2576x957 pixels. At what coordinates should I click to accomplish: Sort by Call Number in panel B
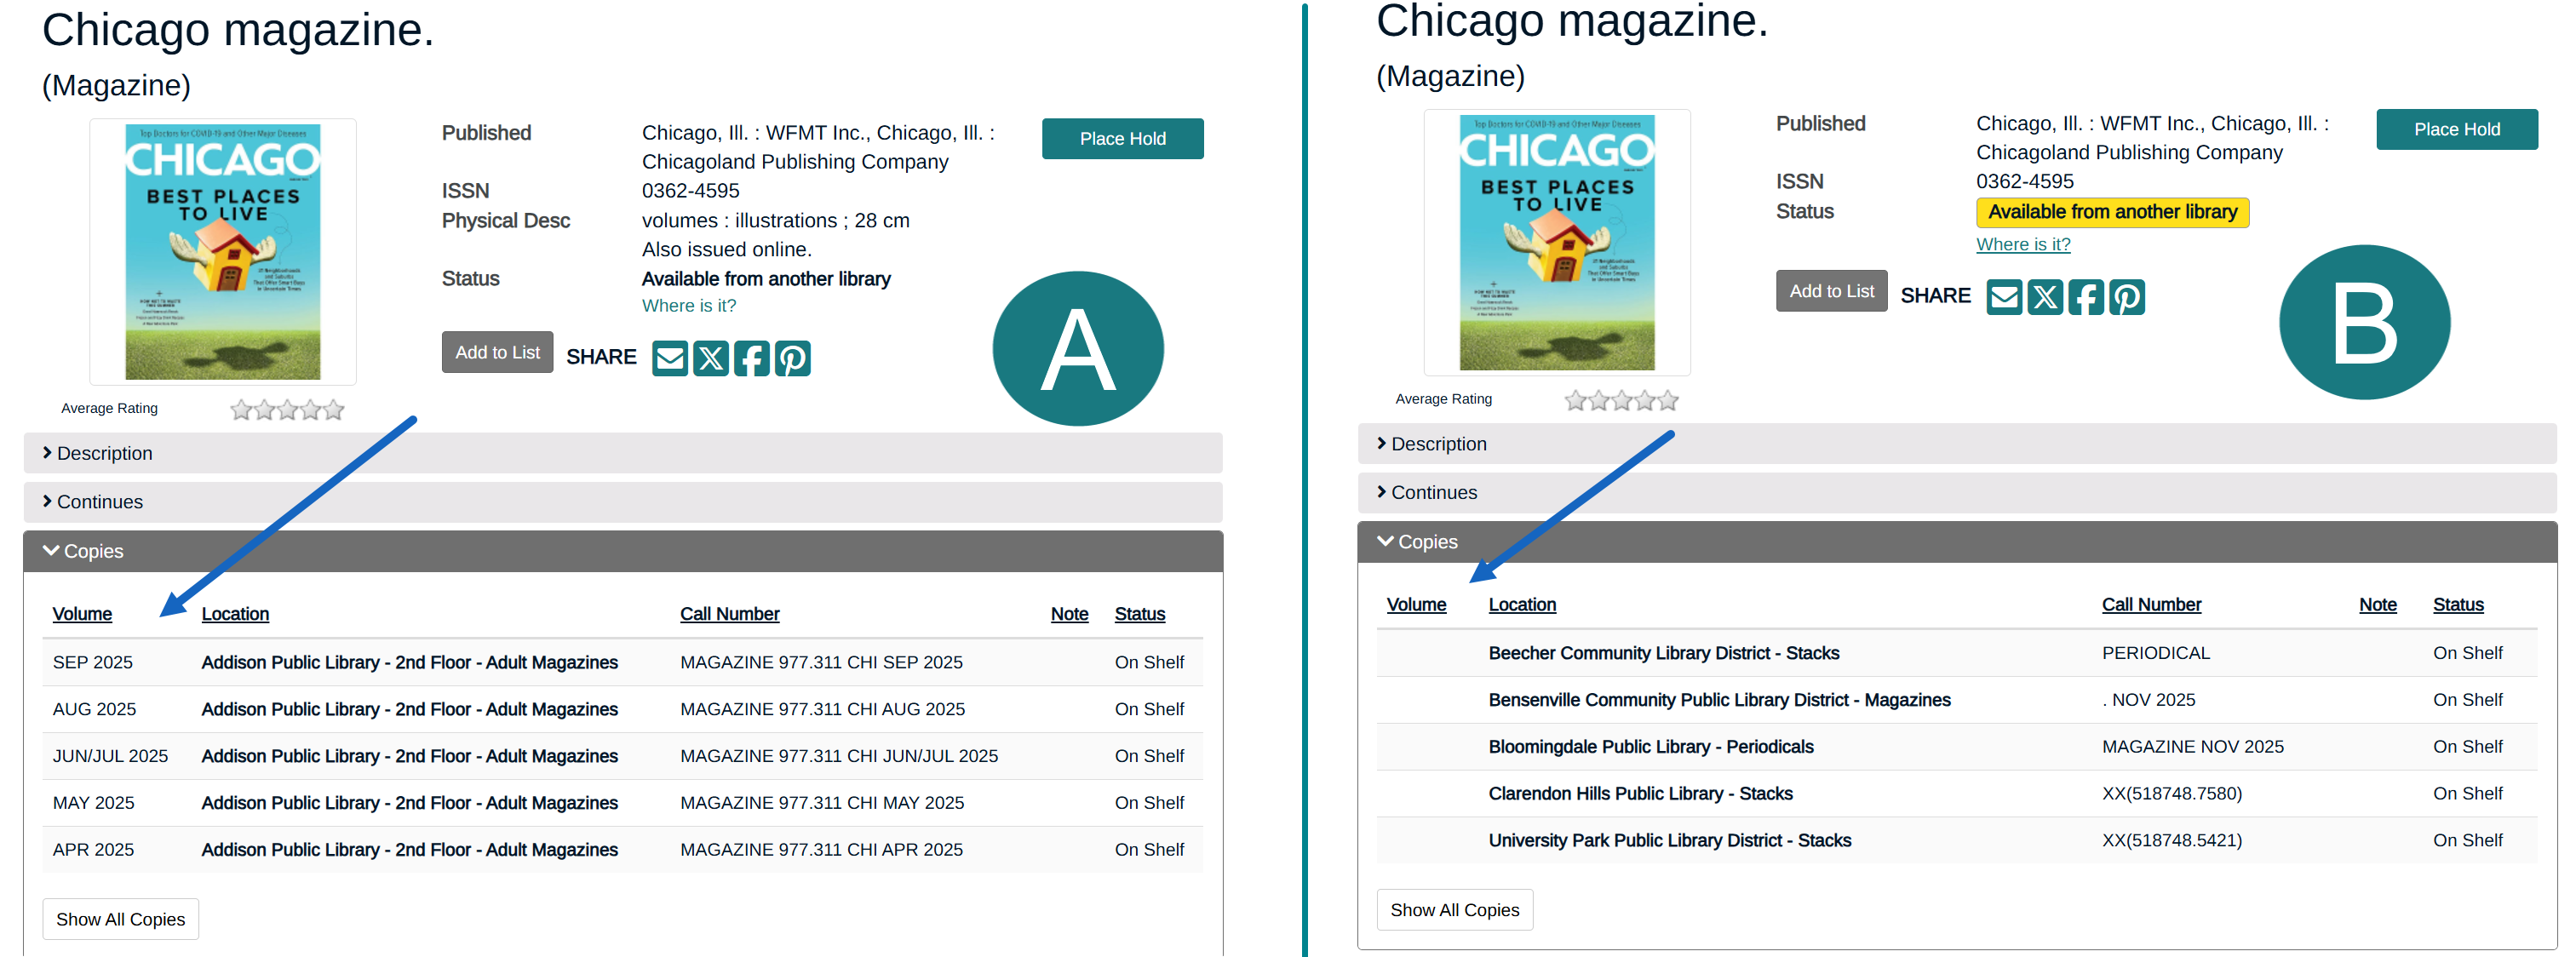click(2150, 604)
